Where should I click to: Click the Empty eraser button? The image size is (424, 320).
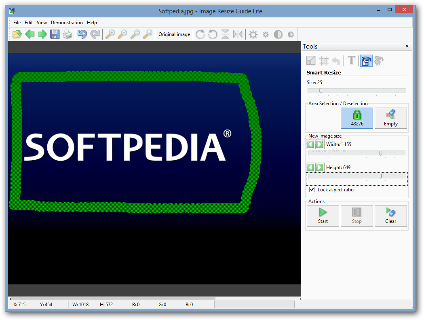[x=390, y=118]
